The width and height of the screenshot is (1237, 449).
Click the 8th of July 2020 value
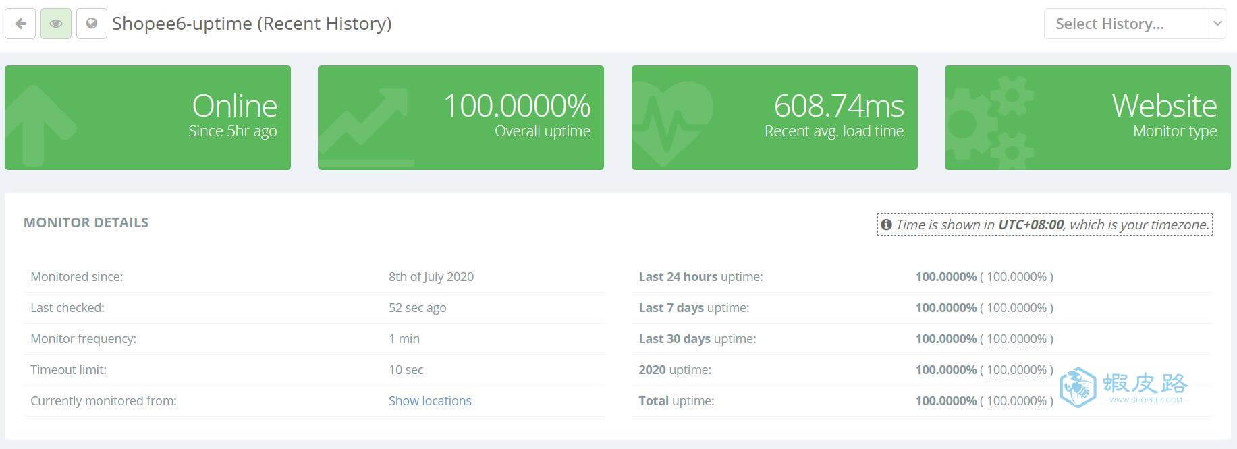point(431,276)
